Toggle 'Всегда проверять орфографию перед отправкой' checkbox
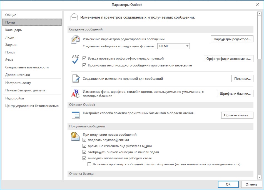Viewport: 264px width, 190px height. pyautogui.click(x=84, y=58)
